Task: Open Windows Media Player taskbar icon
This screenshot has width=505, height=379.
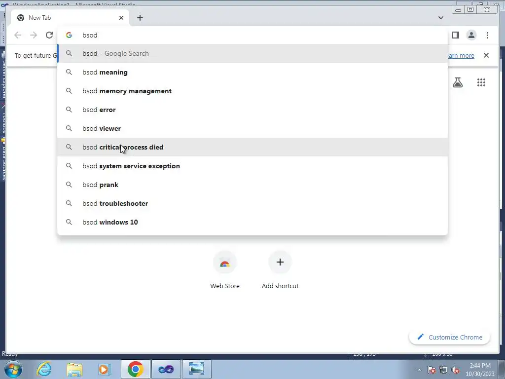Action: click(104, 369)
